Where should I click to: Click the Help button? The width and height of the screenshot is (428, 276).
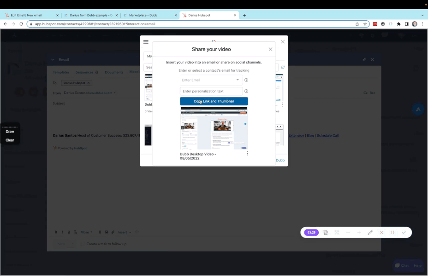pos(418,265)
